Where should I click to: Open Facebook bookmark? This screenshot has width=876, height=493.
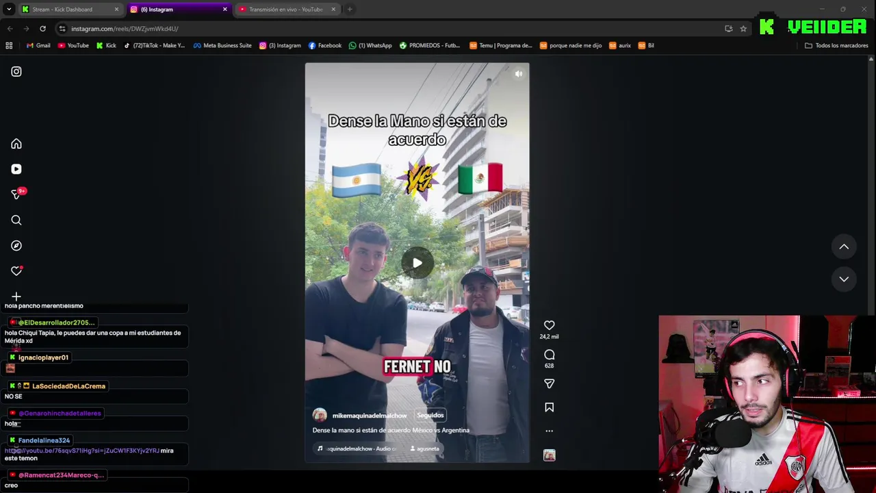click(x=325, y=46)
